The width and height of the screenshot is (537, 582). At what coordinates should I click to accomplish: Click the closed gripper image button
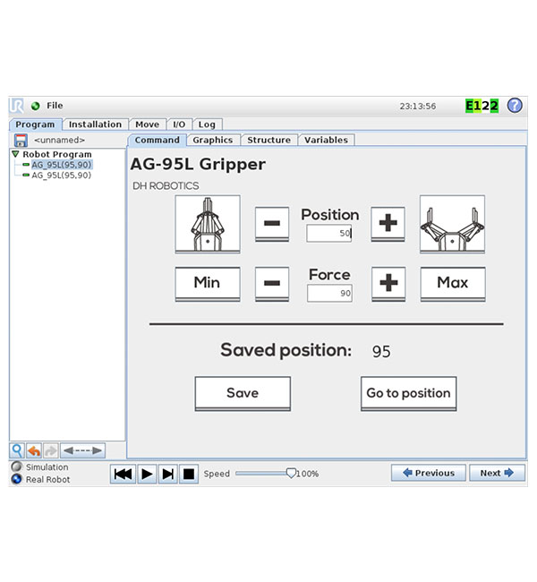pyautogui.click(x=208, y=225)
